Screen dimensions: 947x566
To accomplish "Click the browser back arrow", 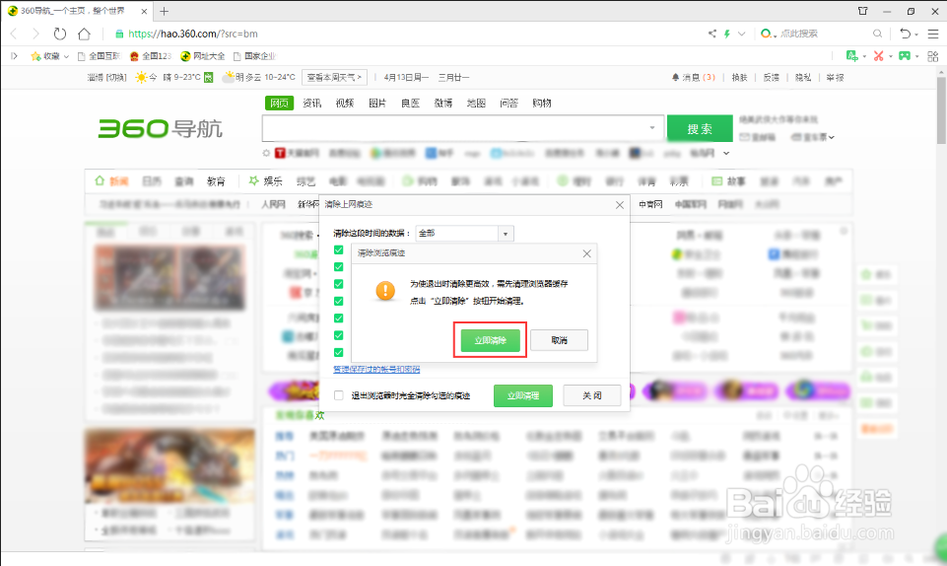I will (x=14, y=34).
